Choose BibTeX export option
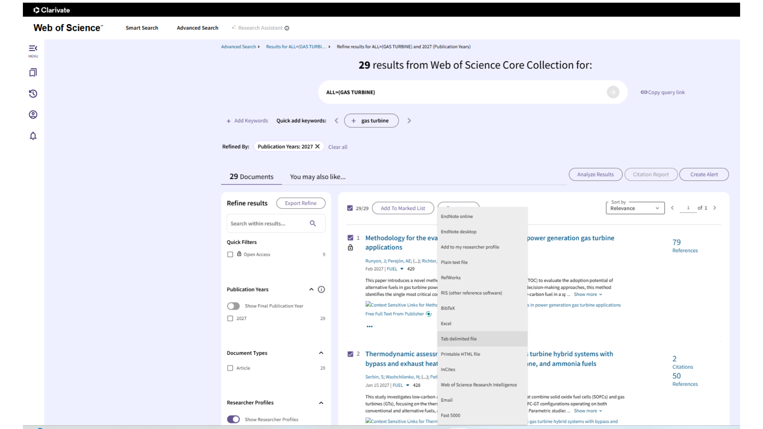The image size is (763, 429). point(482,308)
